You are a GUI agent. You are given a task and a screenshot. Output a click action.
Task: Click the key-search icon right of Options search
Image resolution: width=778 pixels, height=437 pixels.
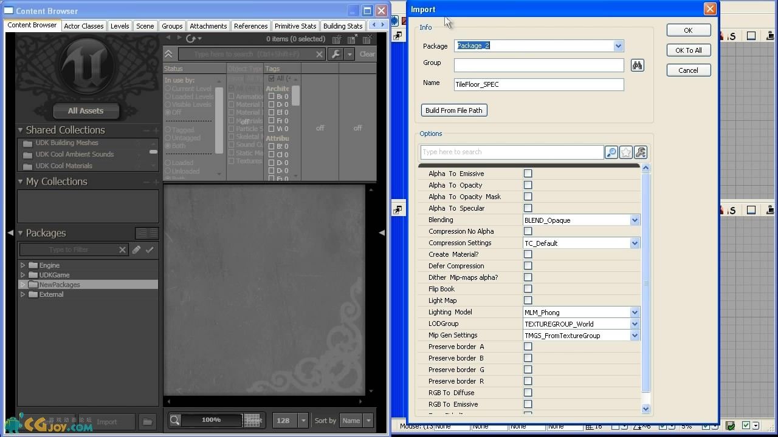pos(641,152)
